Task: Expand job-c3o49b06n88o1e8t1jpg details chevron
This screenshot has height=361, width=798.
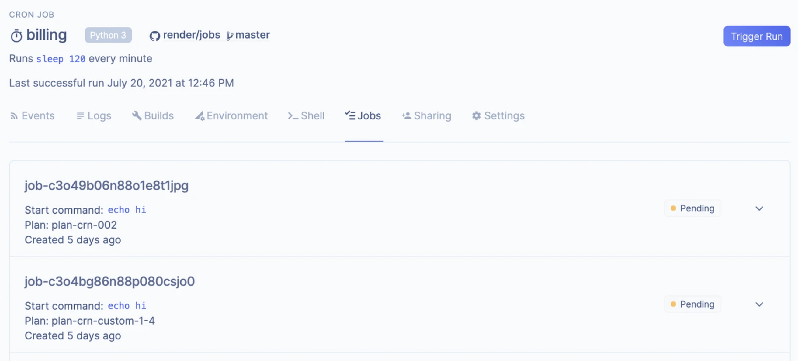Action: (759, 208)
